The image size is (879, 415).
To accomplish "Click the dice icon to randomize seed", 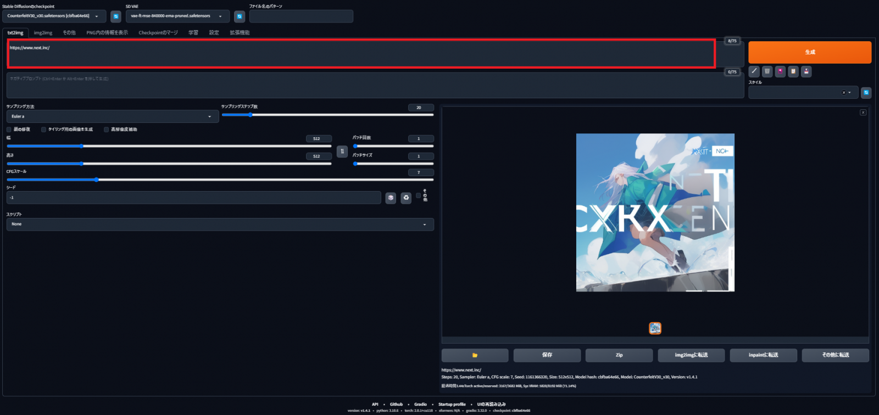I will 391,198.
